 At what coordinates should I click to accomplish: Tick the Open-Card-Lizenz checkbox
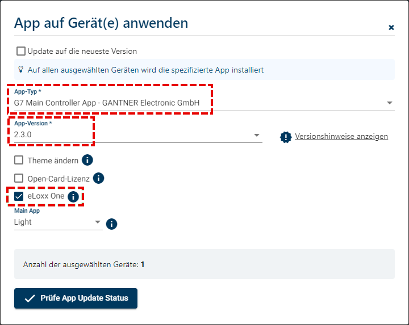pos(19,179)
